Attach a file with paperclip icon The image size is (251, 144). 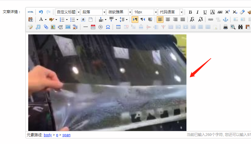pos(46,27)
